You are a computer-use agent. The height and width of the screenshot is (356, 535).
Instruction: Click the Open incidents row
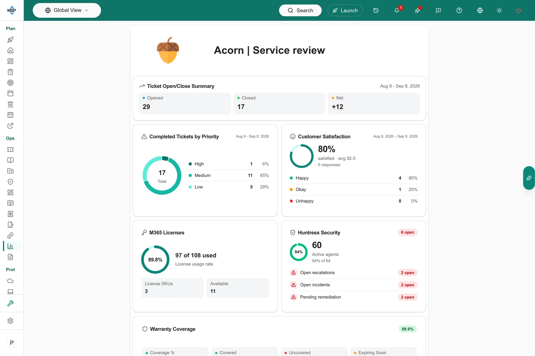point(354,285)
